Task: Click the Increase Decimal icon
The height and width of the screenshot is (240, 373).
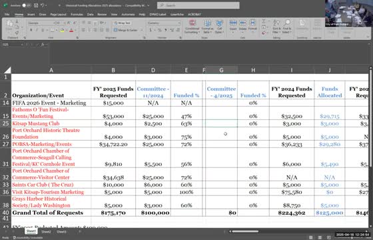Action: tap(172, 30)
